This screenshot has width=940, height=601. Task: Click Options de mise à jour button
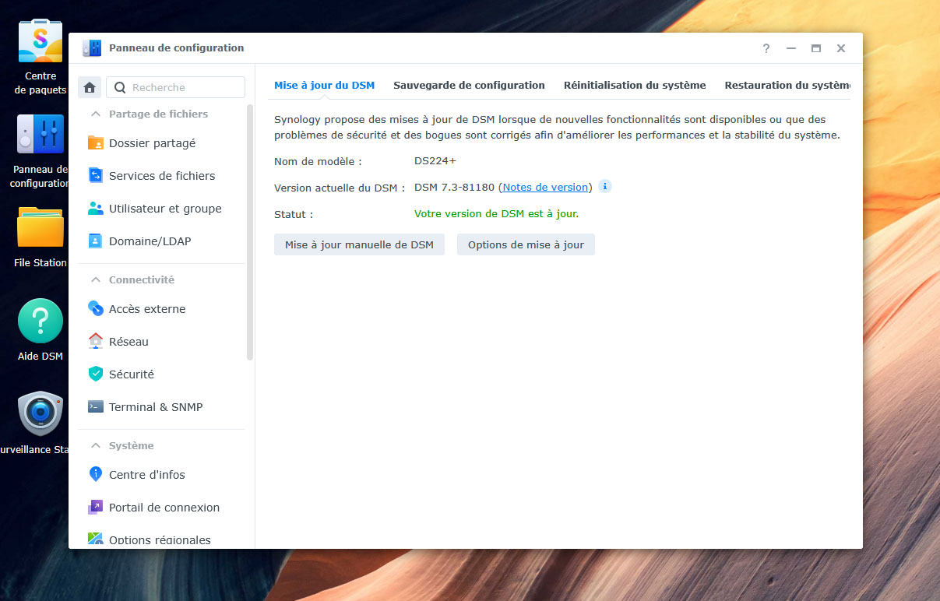pyautogui.click(x=526, y=244)
